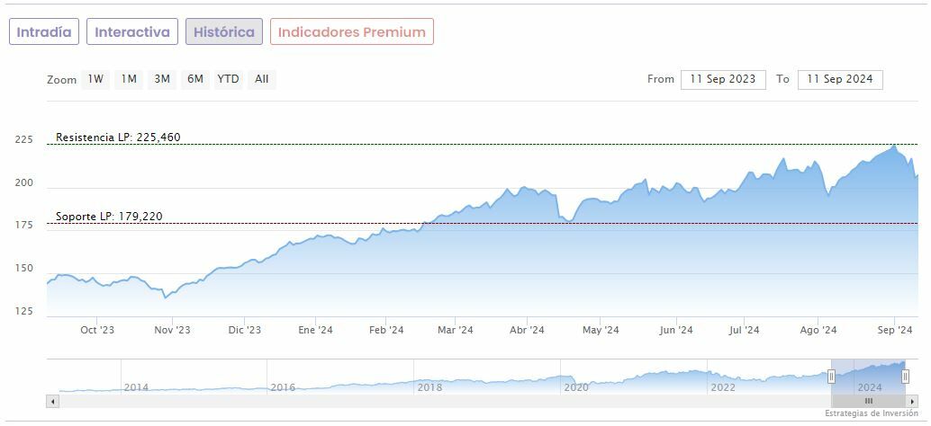This screenshot has height=426, width=931.
Task: Open the Estrategias de Inversión credit link
Action: 872,413
